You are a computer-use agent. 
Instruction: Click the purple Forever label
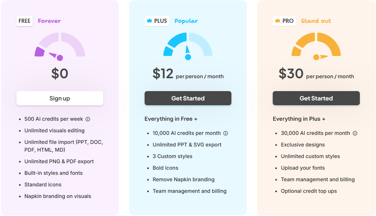pos(49,21)
